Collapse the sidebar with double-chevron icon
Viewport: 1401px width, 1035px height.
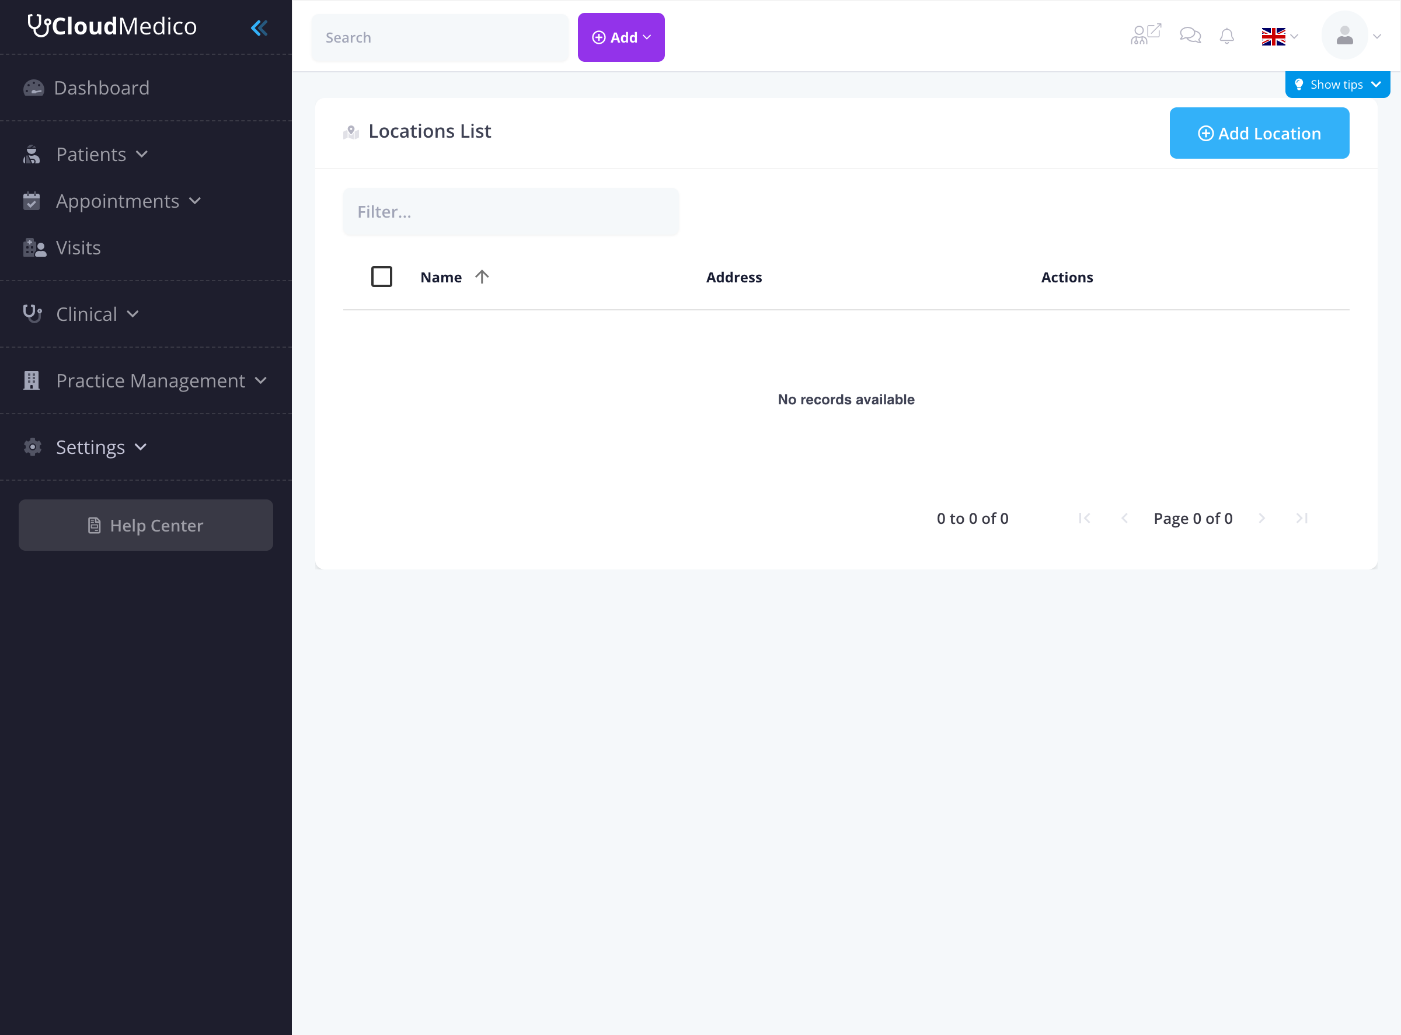coord(259,27)
